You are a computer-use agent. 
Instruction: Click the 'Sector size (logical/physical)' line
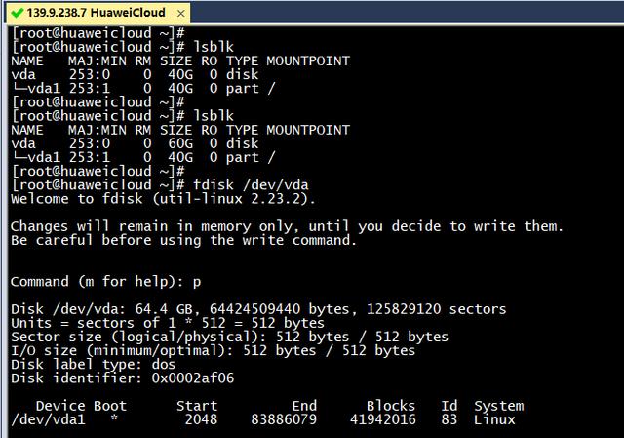pyautogui.click(x=230, y=337)
